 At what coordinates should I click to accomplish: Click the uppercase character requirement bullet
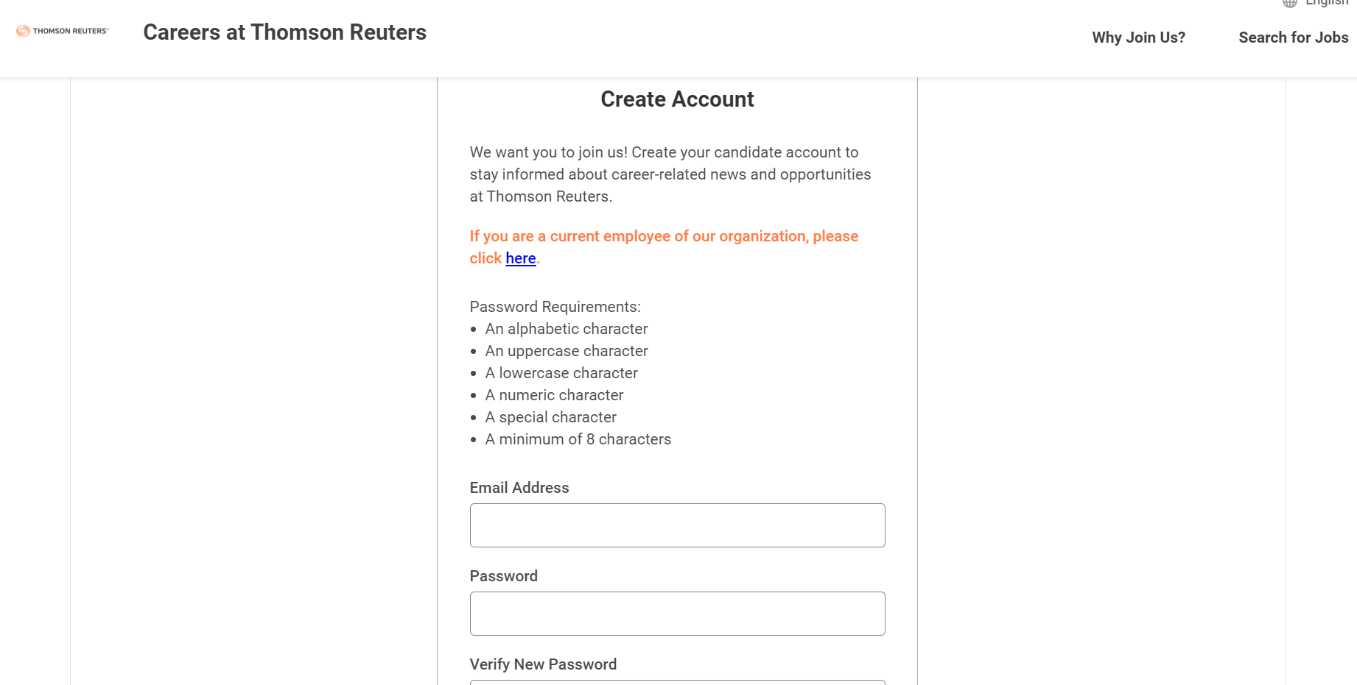567,351
